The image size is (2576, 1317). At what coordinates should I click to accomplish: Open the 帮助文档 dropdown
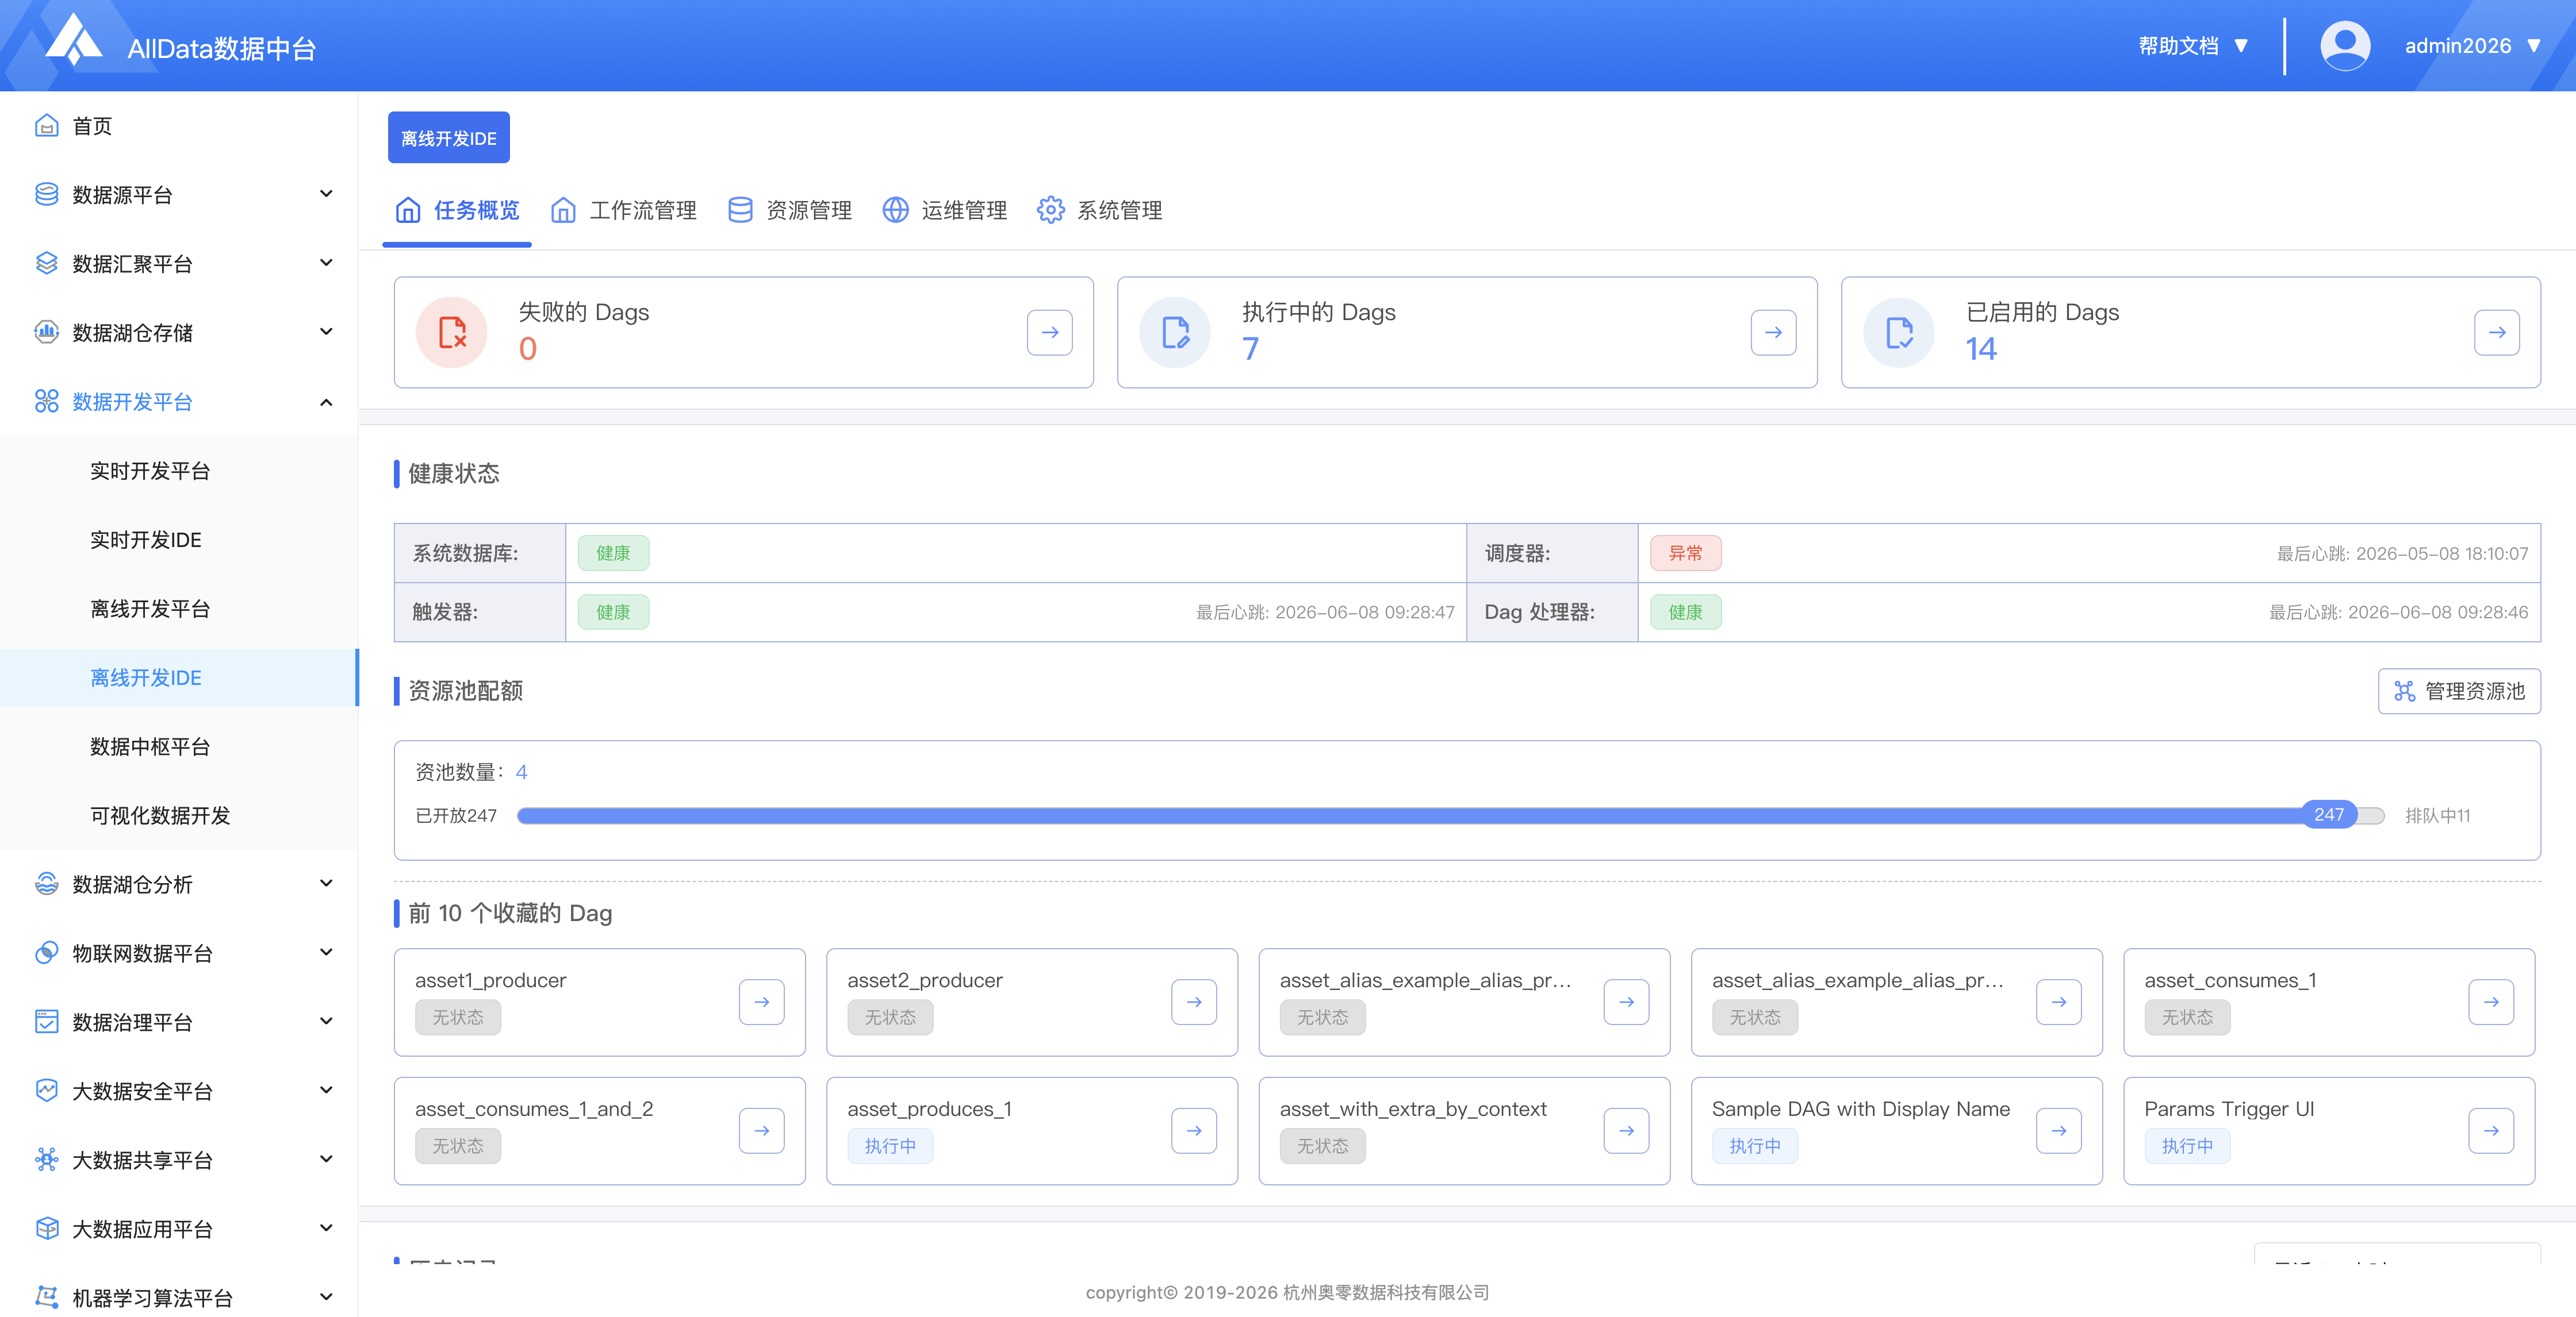click(x=2194, y=46)
